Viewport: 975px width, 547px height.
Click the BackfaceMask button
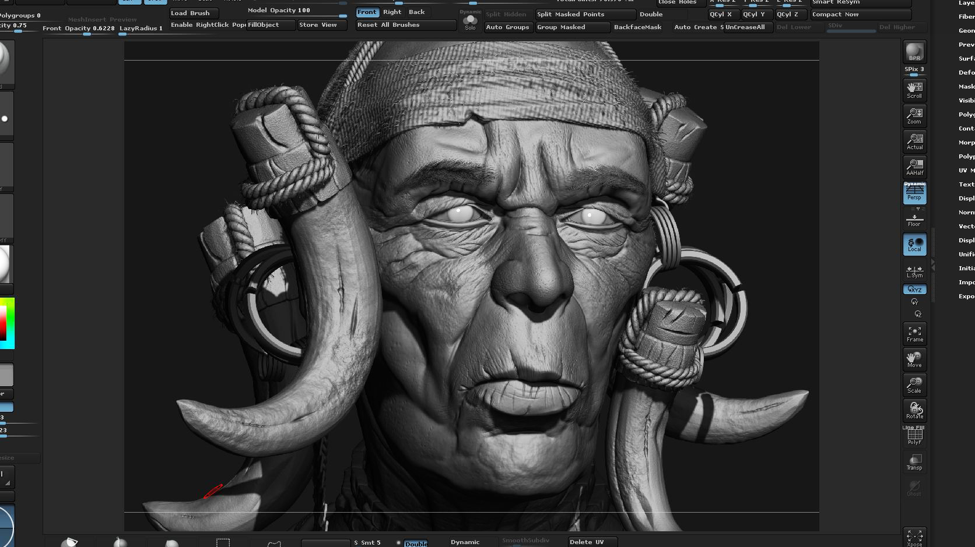coord(637,27)
